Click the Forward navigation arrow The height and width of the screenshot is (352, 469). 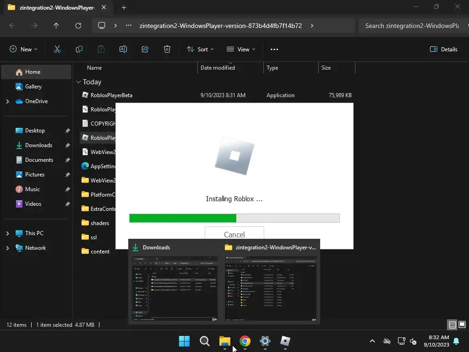point(34,26)
